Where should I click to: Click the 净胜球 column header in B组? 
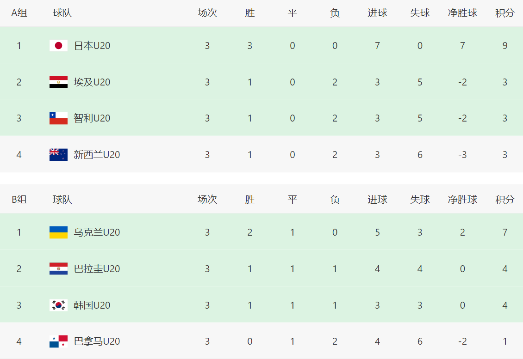[462, 200]
